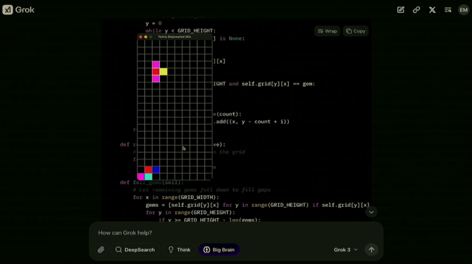Close the Tetris Bejeweled Mix window

tap(141, 37)
